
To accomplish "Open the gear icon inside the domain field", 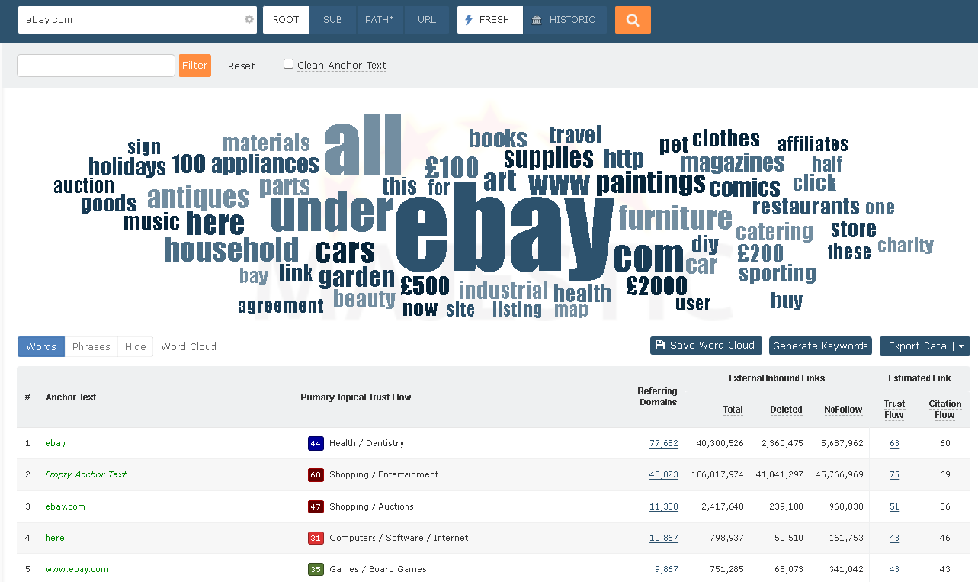I will point(248,20).
